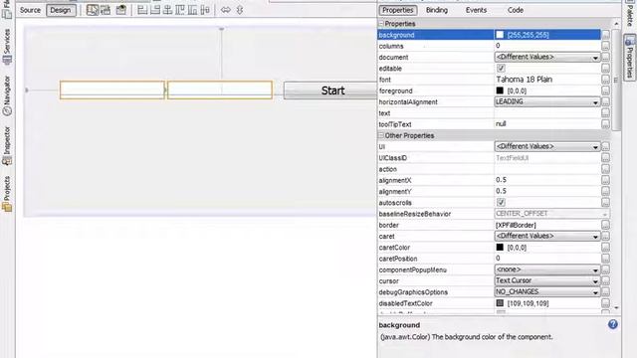This screenshot has width=637, height=358.
Task: Open custom editor for columns property
Action: (605, 46)
